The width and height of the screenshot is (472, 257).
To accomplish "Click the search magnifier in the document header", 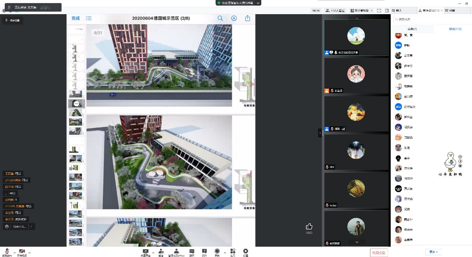I will click(x=220, y=18).
